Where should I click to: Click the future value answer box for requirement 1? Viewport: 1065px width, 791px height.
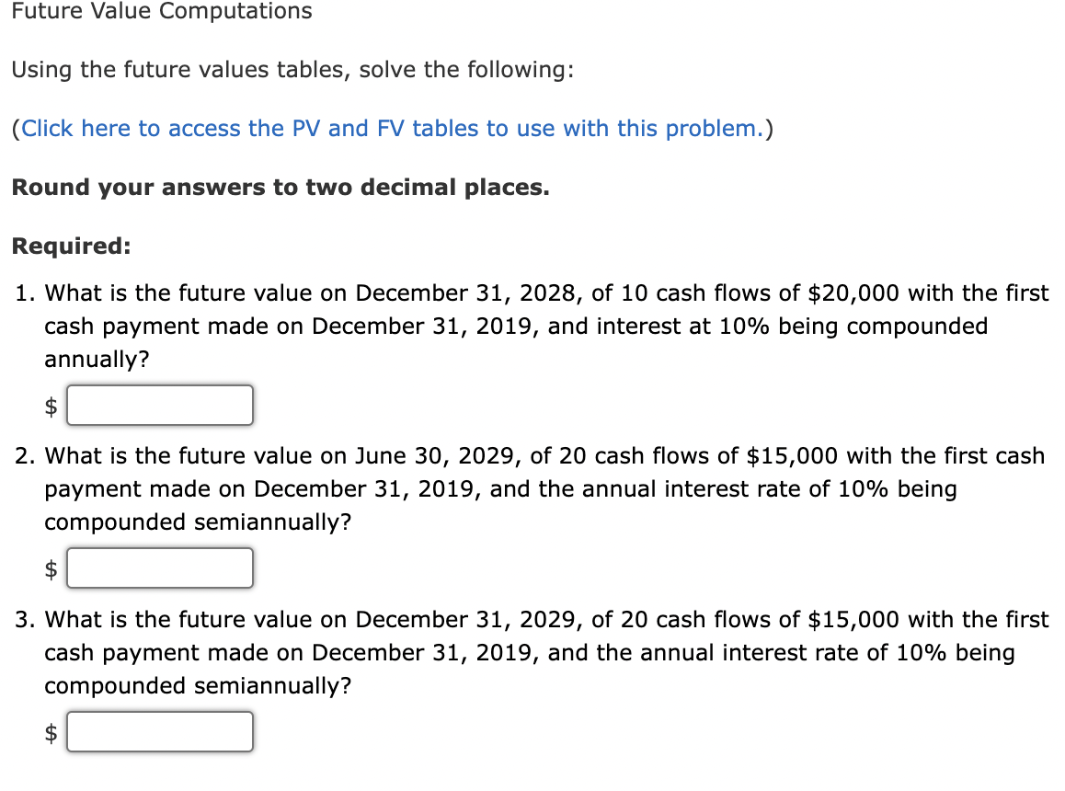pos(159,405)
